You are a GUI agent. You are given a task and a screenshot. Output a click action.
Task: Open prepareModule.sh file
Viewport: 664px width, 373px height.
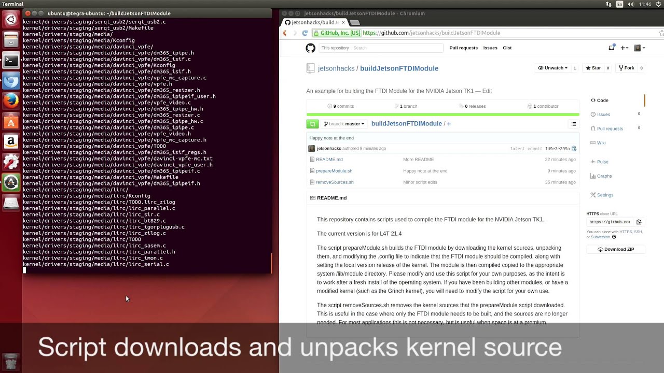tap(334, 171)
